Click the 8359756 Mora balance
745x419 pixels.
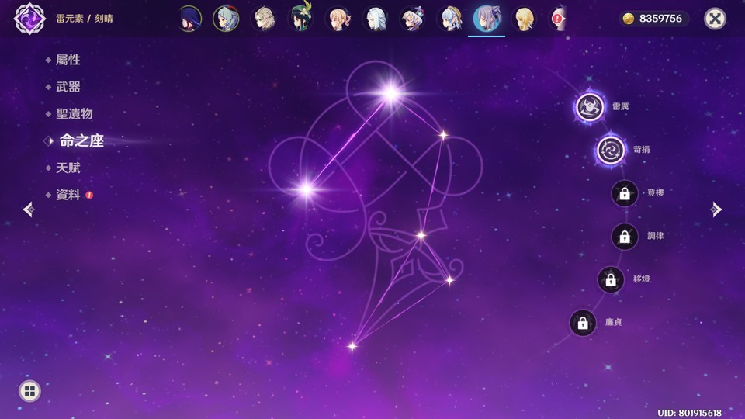pyautogui.click(x=660, y=19)
